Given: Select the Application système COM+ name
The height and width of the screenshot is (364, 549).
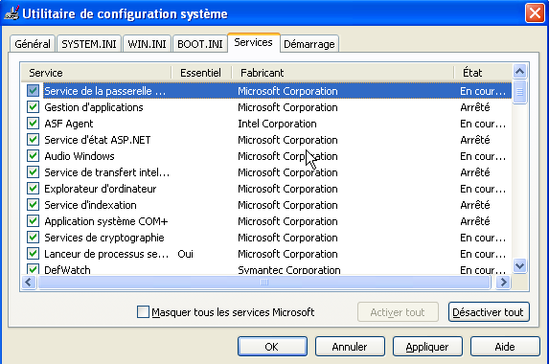Looking at the screenshot, I should (x=106, y=221).
